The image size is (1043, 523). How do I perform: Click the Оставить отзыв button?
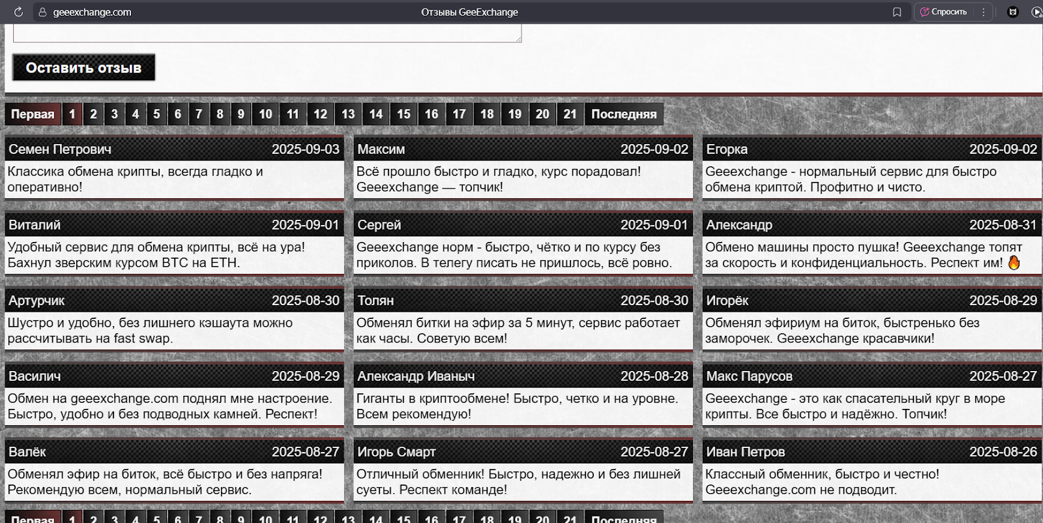coord(83,67)
